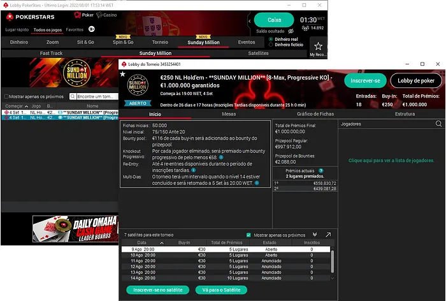Switch to Poker via the chip icon
The image size is (446, 301).
click(77, 15)
